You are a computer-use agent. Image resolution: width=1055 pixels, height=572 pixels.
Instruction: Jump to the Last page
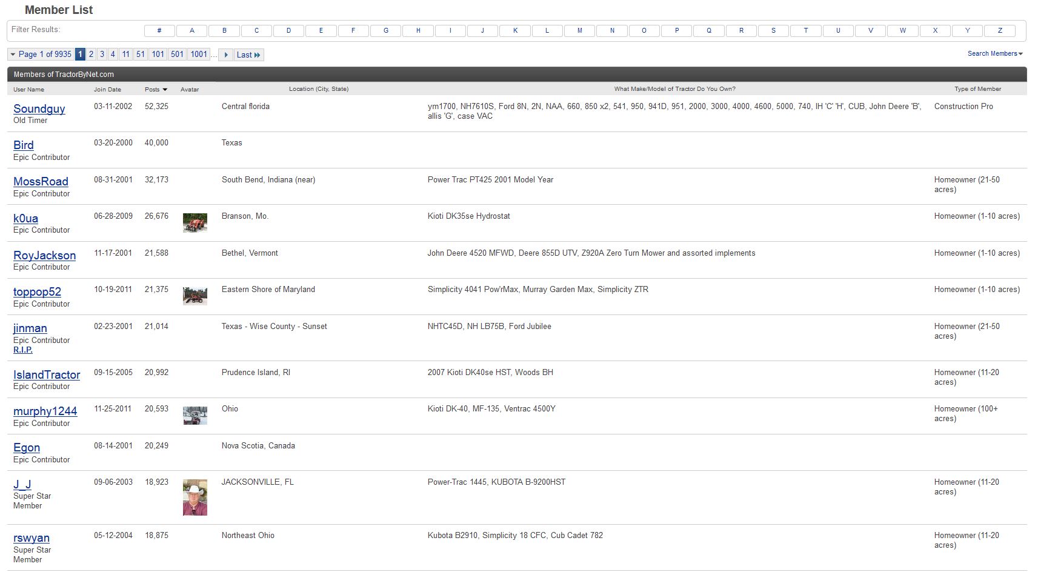248,55
